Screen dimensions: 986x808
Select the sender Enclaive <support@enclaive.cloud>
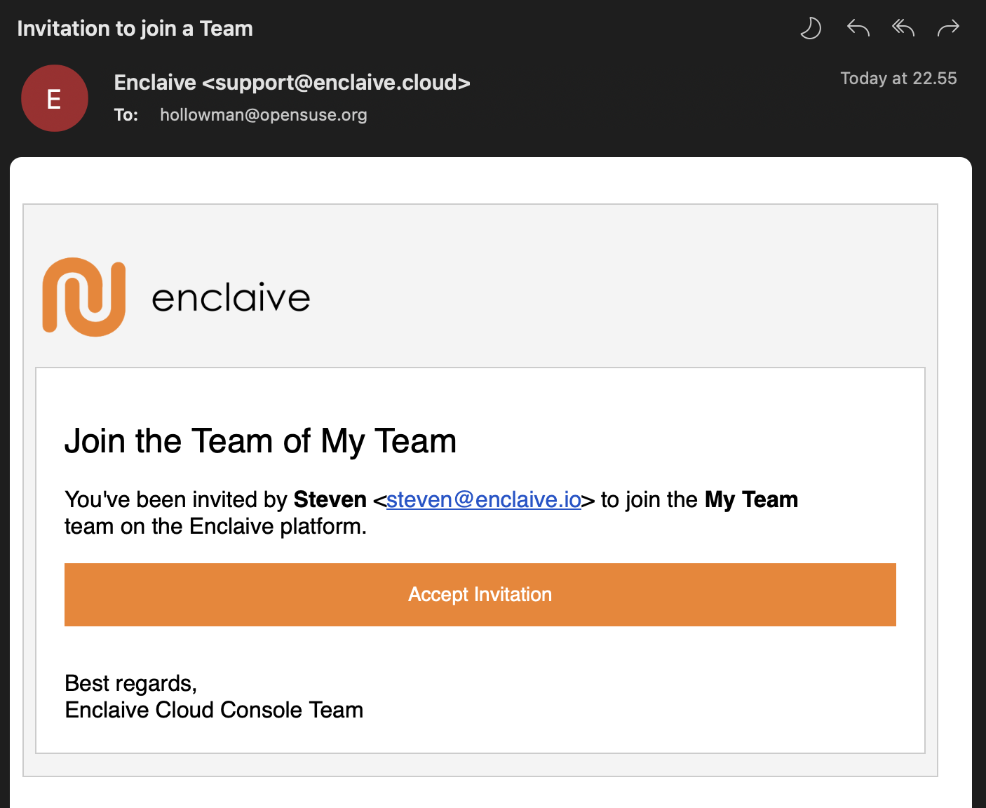click(x=292, y=83)
